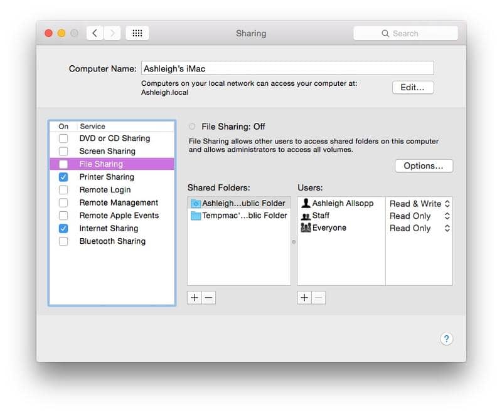Image resolution: width=502 pixels, height=413 pixels.
Task: Click the back navigation arrow
Action: pyautogui.click(x=94, y=33)
